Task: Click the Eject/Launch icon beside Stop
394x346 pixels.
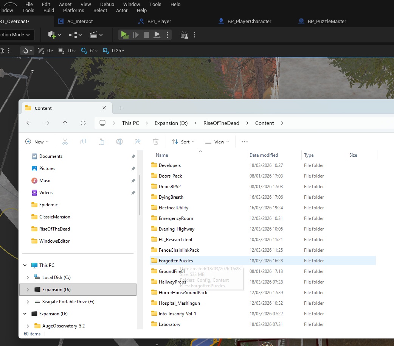Action: (157, 35)
